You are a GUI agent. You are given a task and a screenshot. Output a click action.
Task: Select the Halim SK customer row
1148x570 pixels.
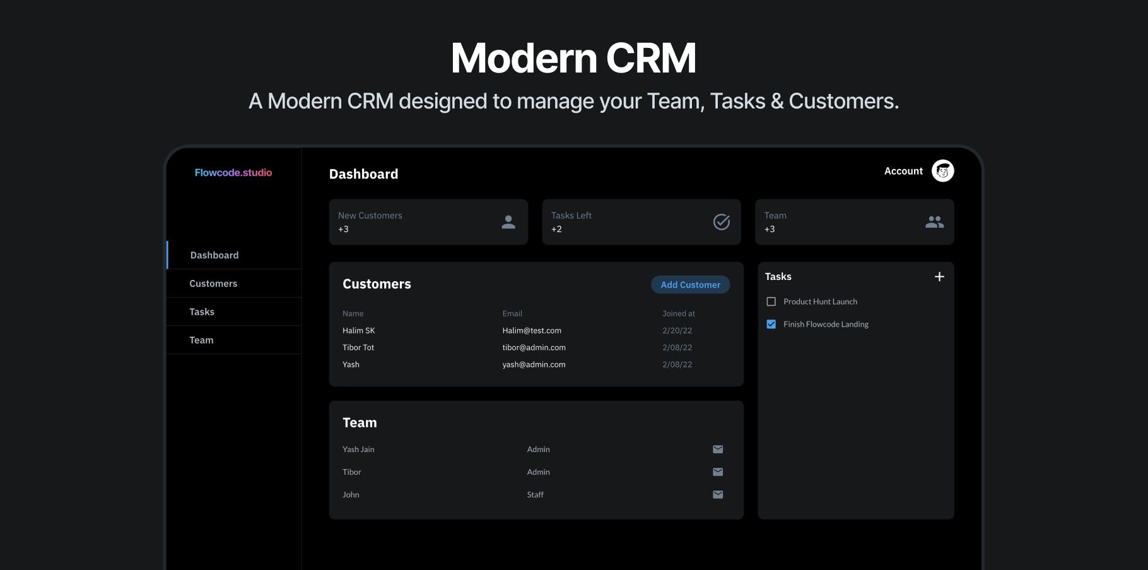[x=358, y=330]
